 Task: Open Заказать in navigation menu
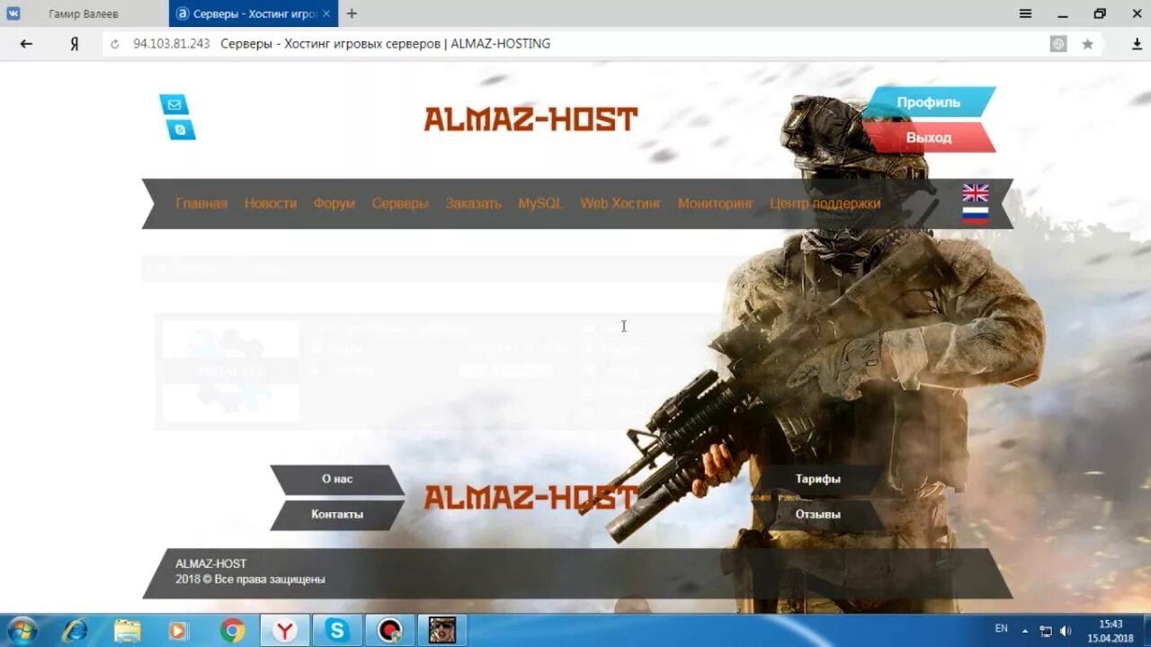(474, 203)
